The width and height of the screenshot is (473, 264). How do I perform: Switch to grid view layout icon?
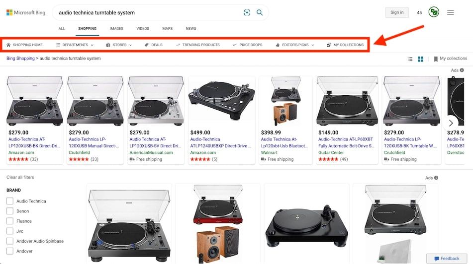tap(420, 59)
